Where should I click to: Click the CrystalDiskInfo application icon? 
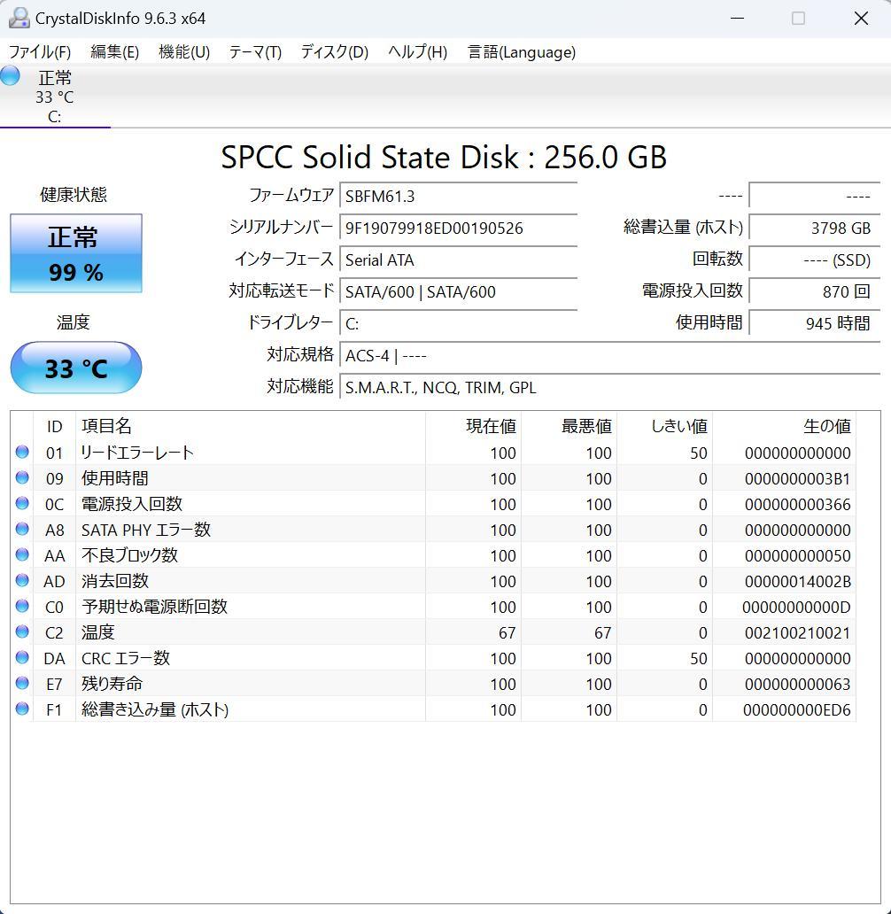[19, 18]
